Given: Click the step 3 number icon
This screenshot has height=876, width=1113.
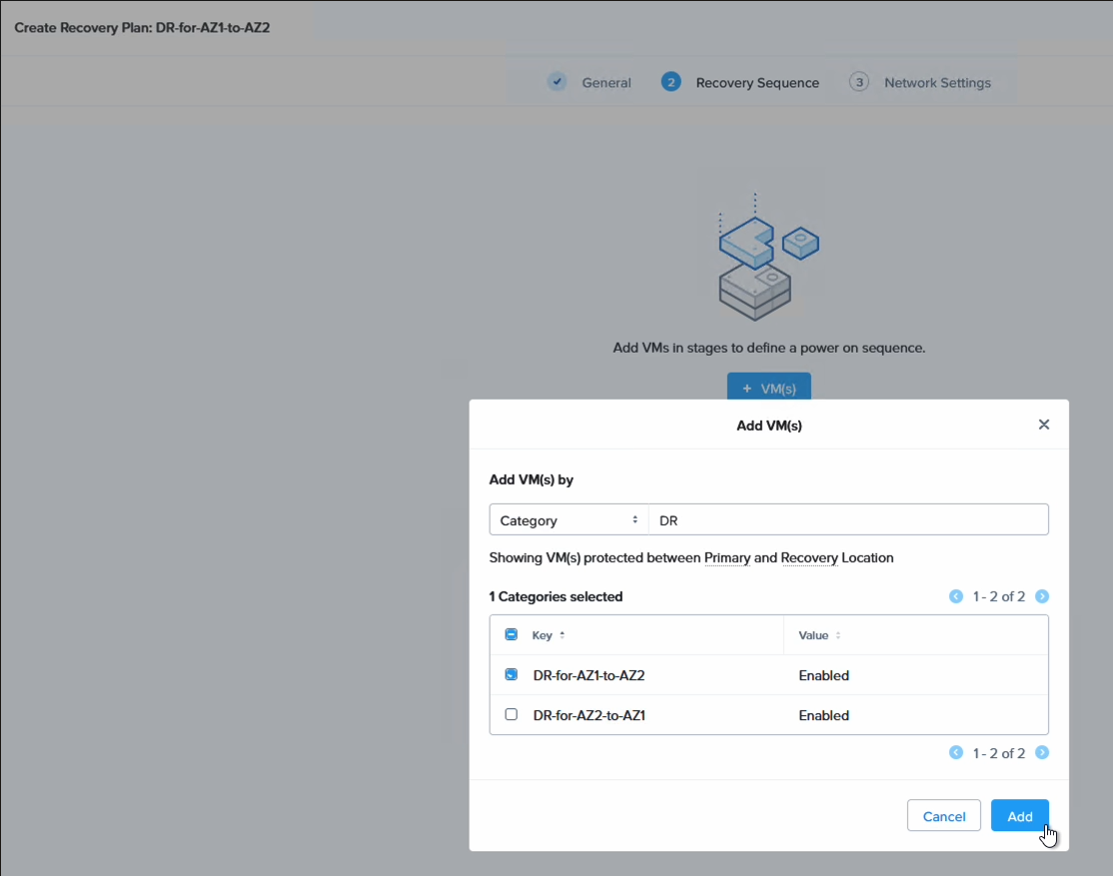Looking at the screenshot, I should click(x=859, y=82).
